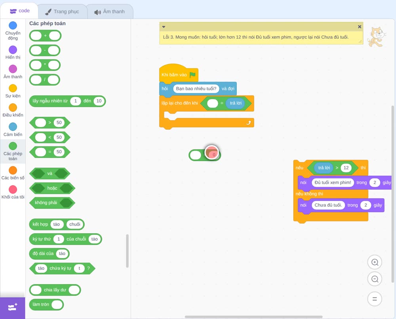This screenshot has width=396, height=319.
Task: Edit 'Chưa đủ tuổi.' text field
Action: 328,205
